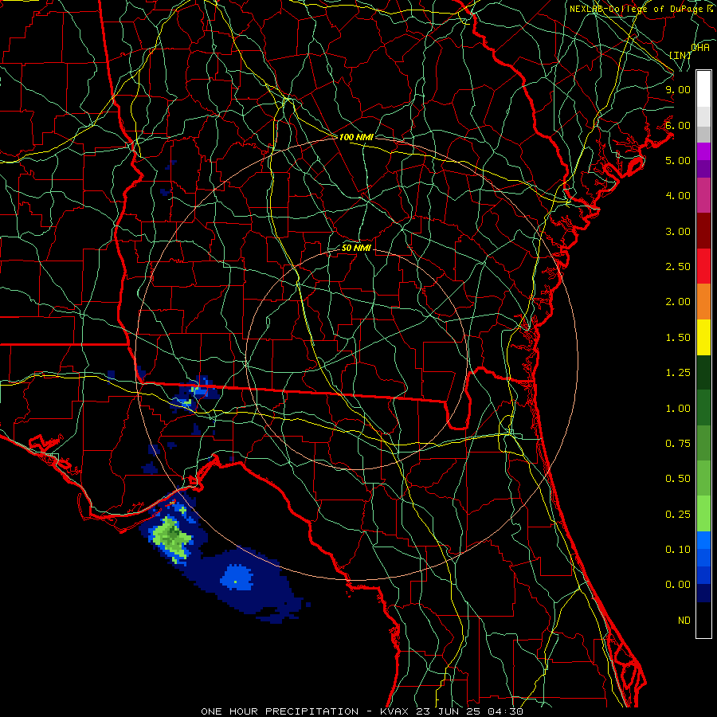Viewport: 717px width, 717px height.
Task: Pick the yellow swatch at 1.50
Action: coord(703,337)
